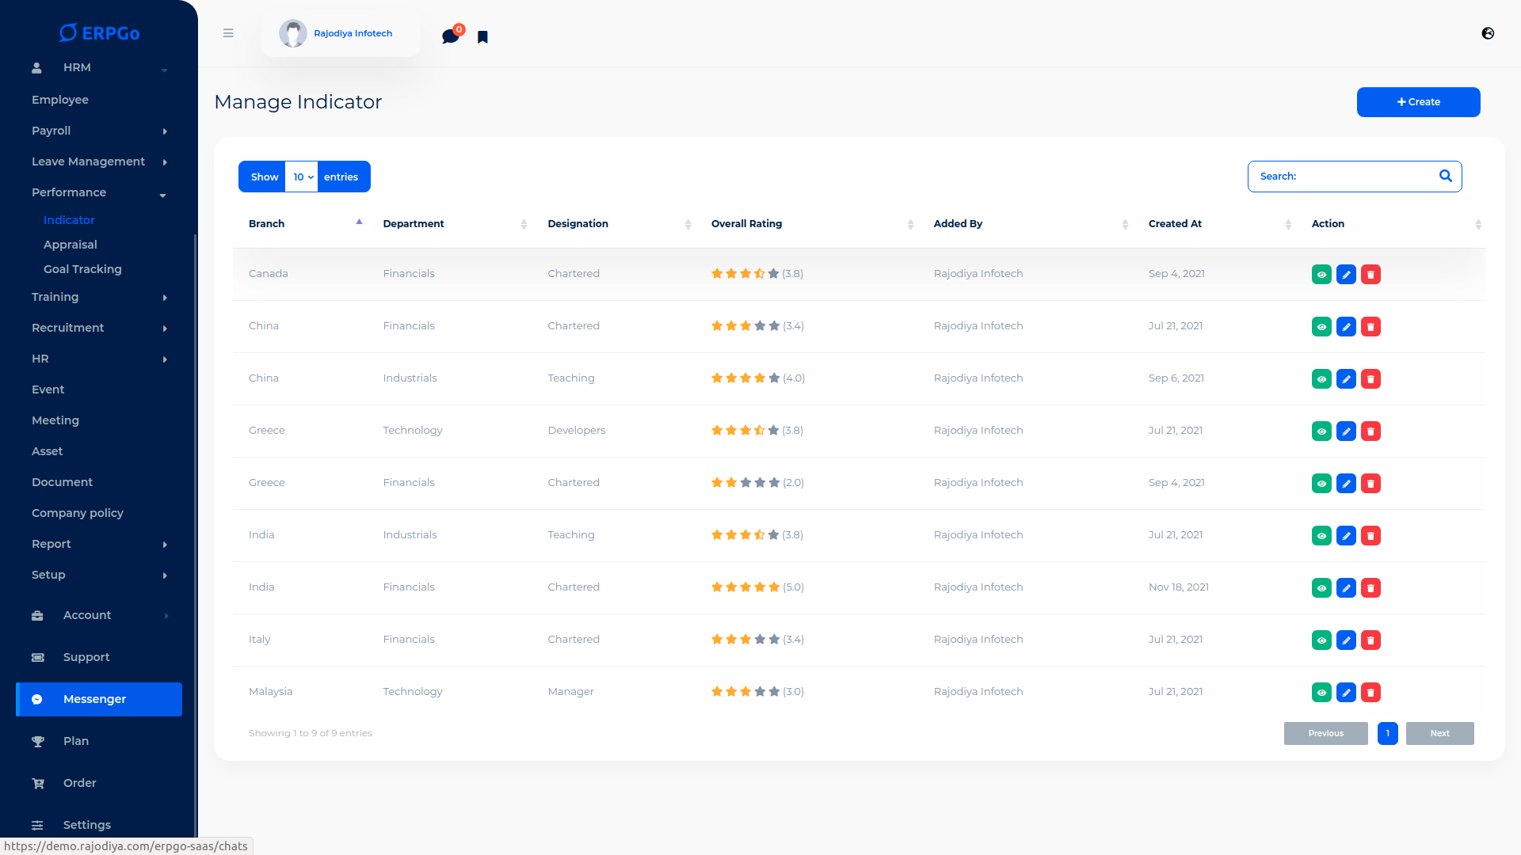The image size is (1521, 855).
Task: Edit the Canada Financials indicator
Action: 1346,275
